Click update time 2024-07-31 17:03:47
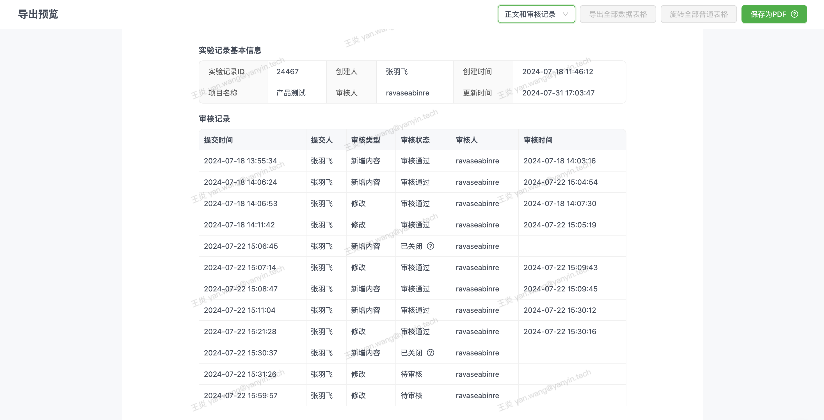 pyautogui.click(x=558, y=93)
